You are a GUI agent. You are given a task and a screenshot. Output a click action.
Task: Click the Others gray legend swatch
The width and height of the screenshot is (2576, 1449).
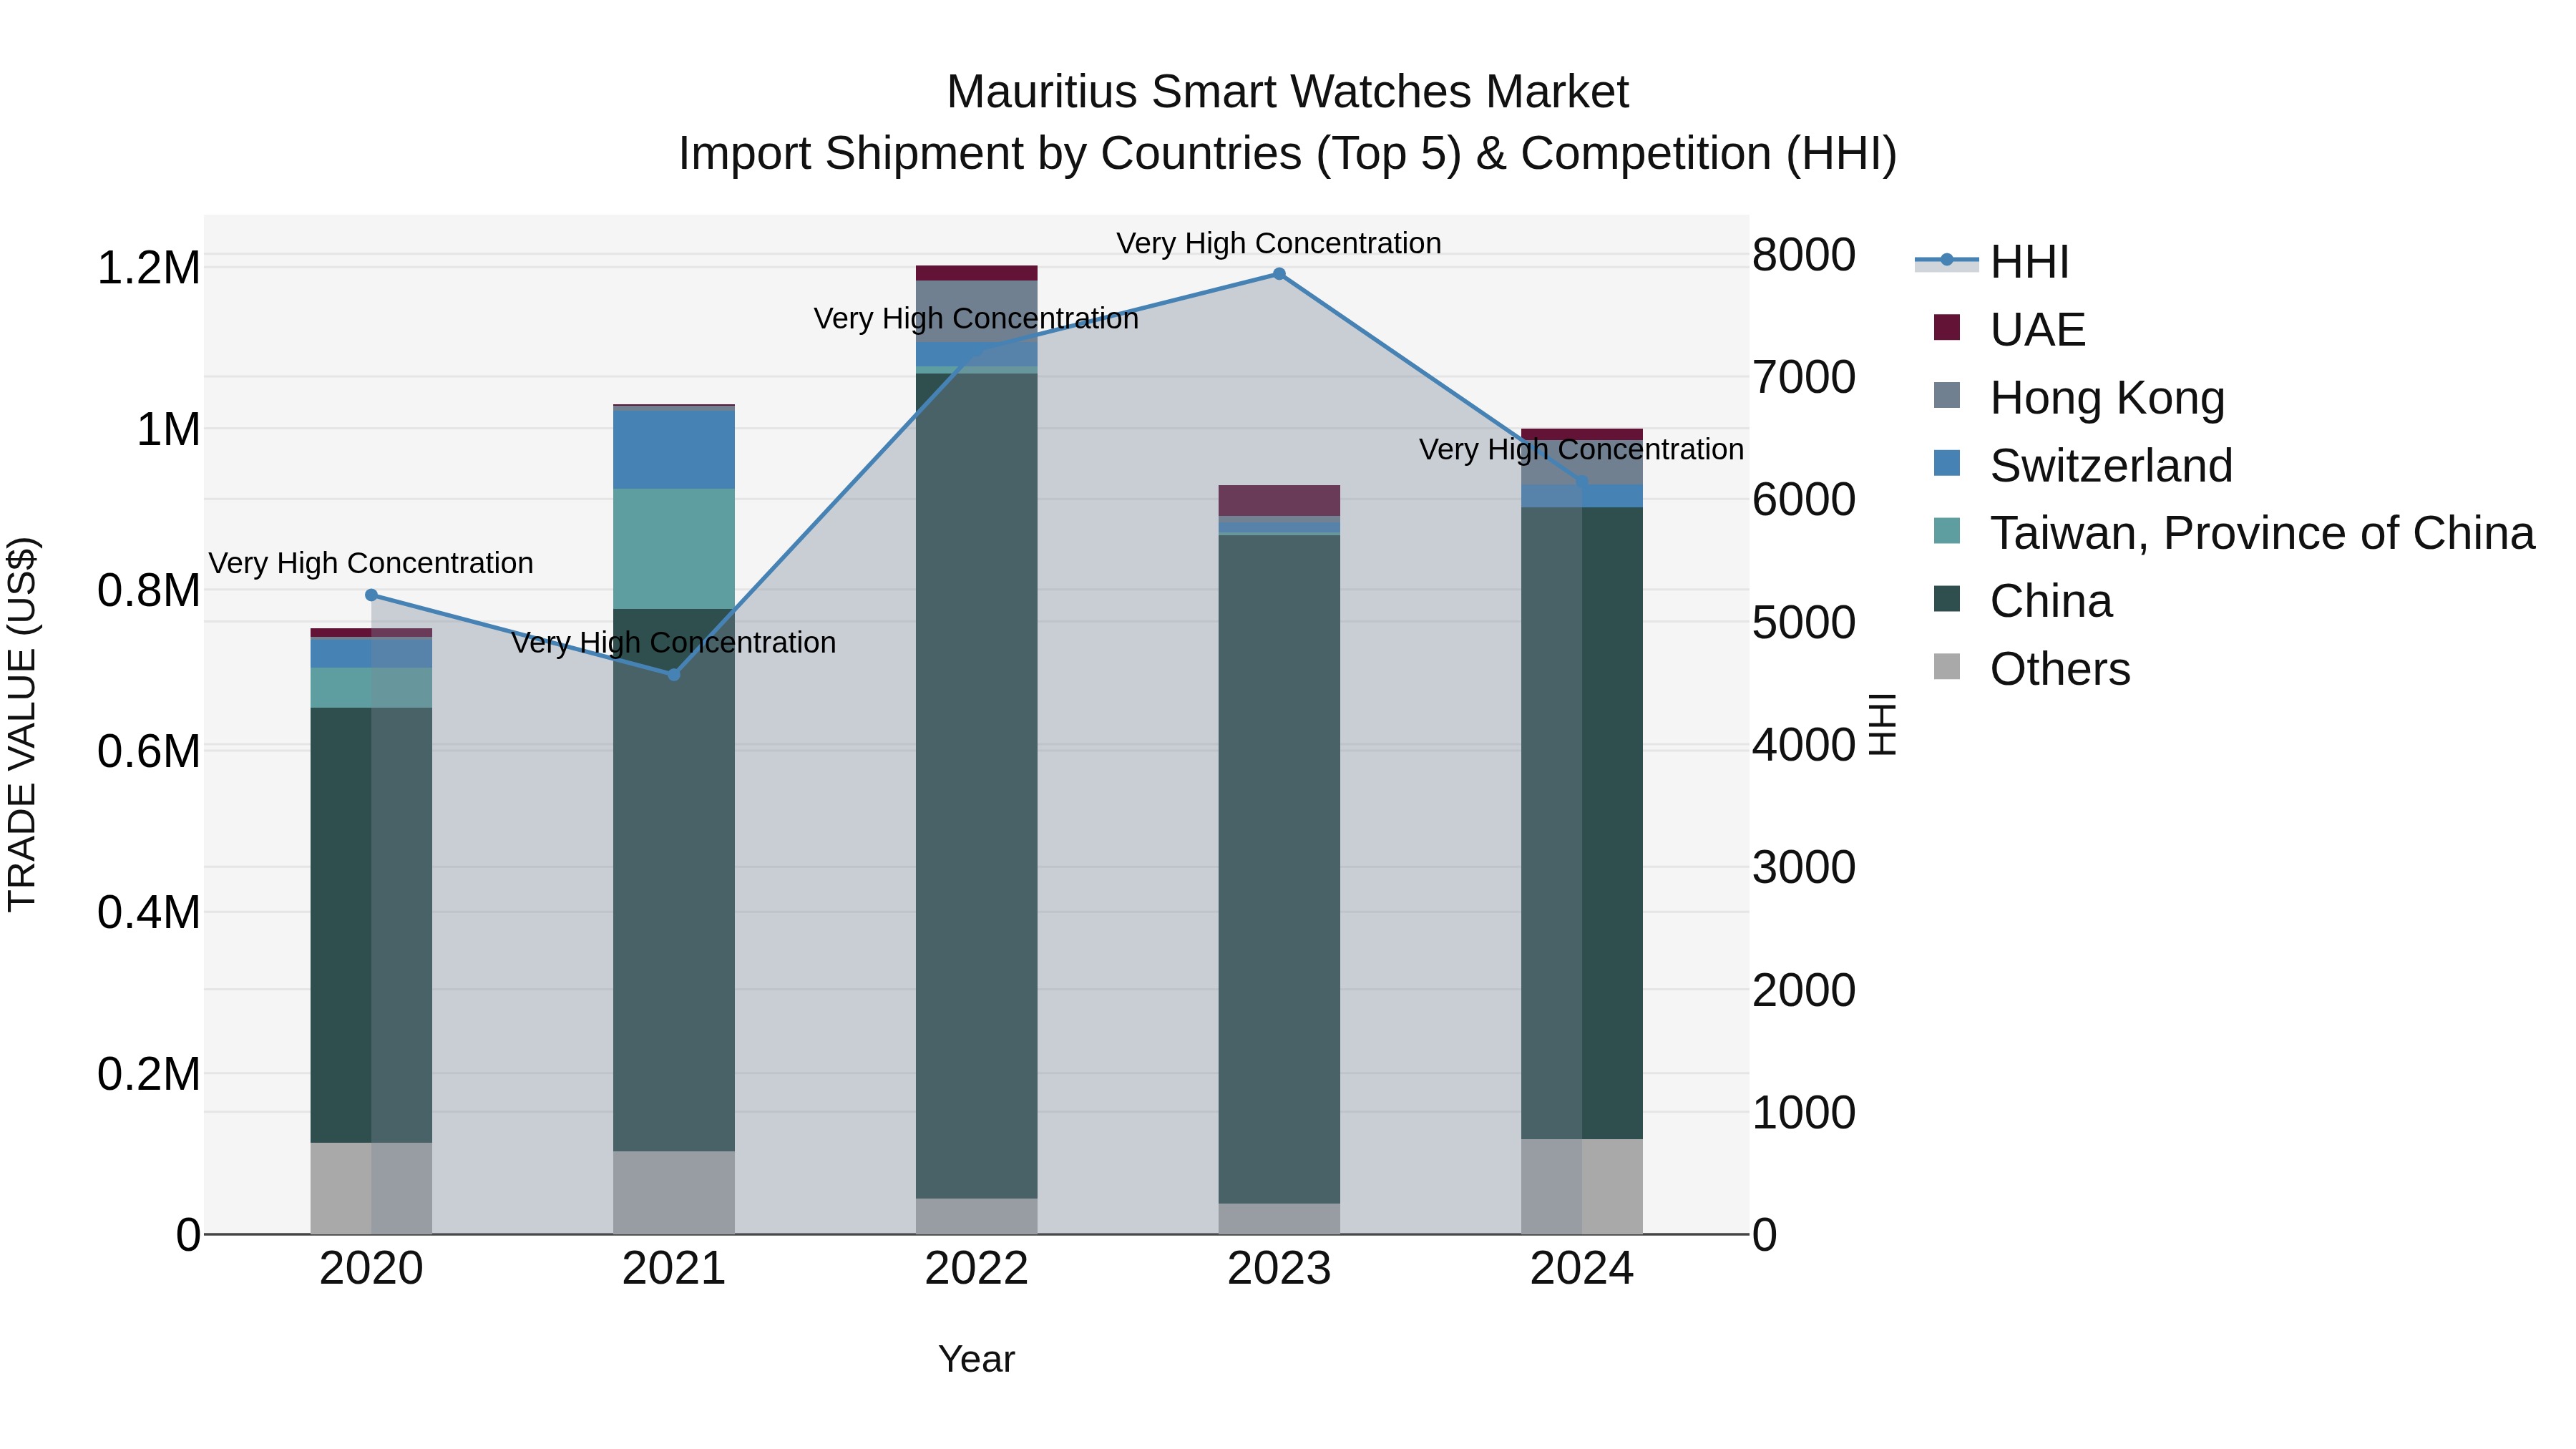pyautogui.click(x=1947, y=666)
